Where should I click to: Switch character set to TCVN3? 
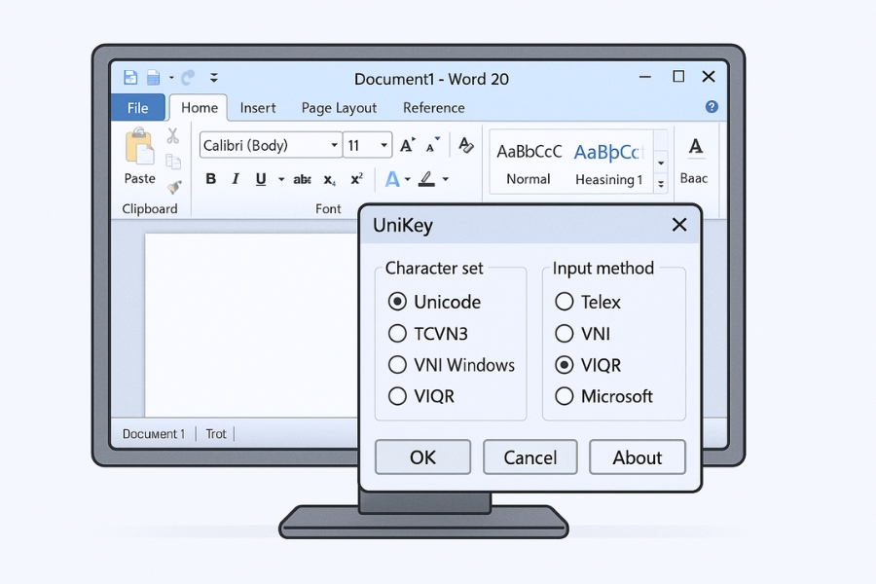pos(397,333)
